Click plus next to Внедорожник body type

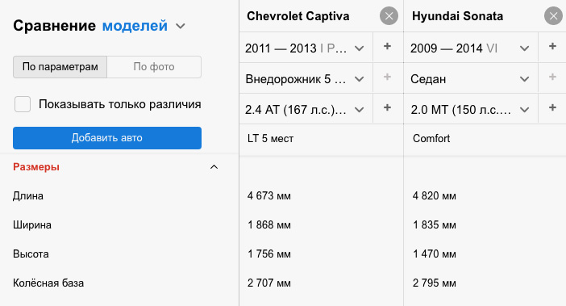[x=387, y=77]
